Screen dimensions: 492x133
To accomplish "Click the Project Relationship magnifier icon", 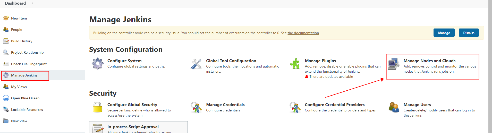I will (6, 52).
